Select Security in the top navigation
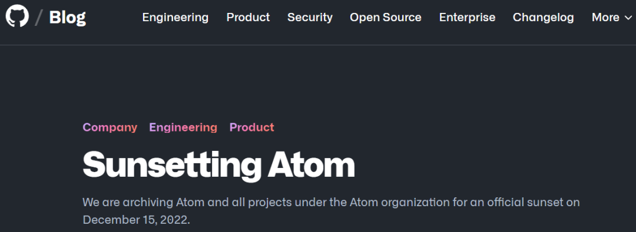Screen dimensions: 636x232 [x=310, y=18]
